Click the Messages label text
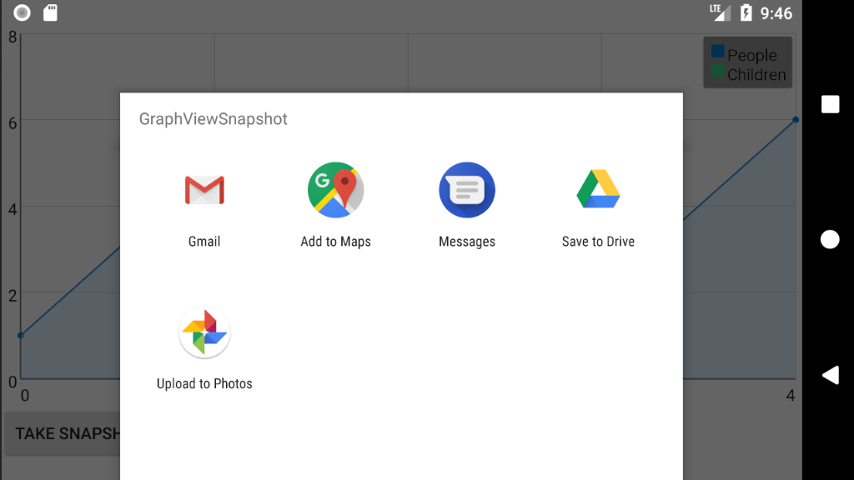Screen dimensions: 854x480 (467, 242)
